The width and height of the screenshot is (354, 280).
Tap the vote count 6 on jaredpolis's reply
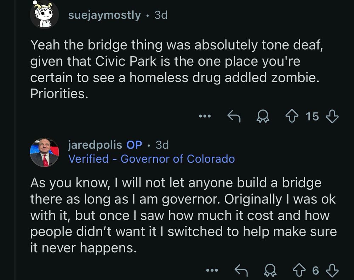pos(316,271)
